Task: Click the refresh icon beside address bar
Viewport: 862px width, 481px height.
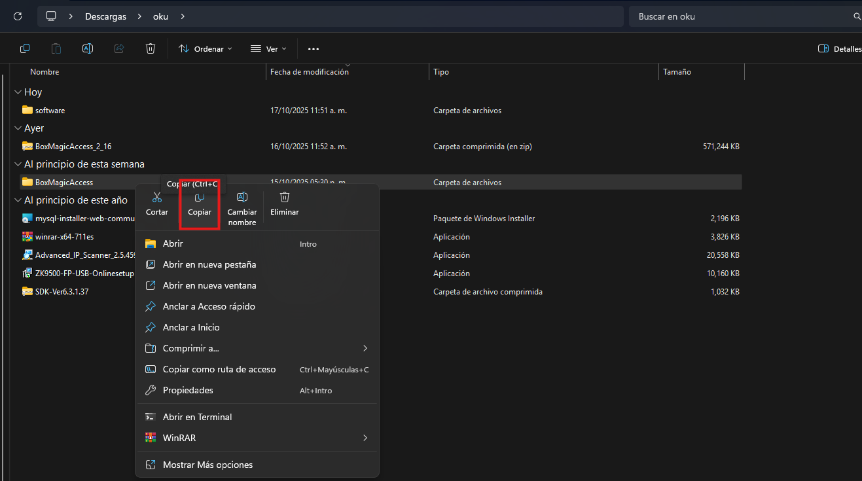Action: click(18, 16)
